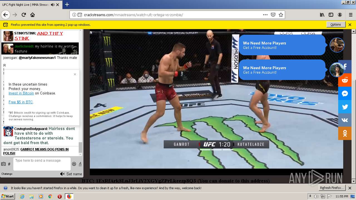Click STINKYSTINK's chat avatar
Screen dimensions: 356x200
[x=8, y=36]
